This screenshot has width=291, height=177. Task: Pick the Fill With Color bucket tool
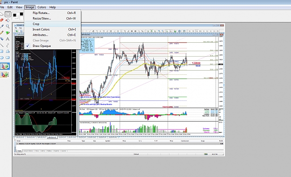coord(7,20)
